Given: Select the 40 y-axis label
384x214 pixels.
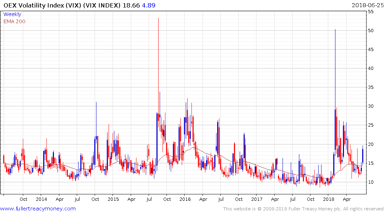Looking at the screenshot, I should (x=370, y=68).
